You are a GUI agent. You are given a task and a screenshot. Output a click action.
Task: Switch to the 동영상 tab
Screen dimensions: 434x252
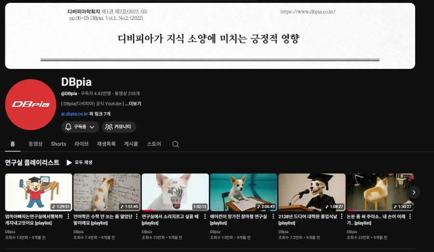tap(35, 144)
